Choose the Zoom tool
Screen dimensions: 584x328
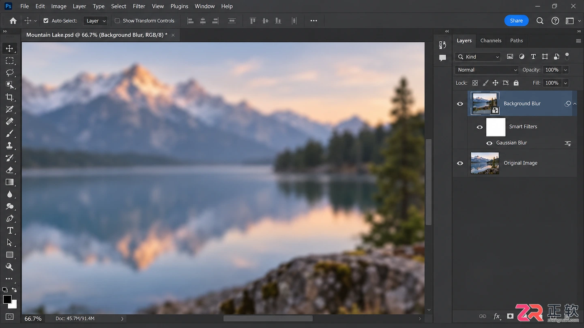tap(10, 267)
